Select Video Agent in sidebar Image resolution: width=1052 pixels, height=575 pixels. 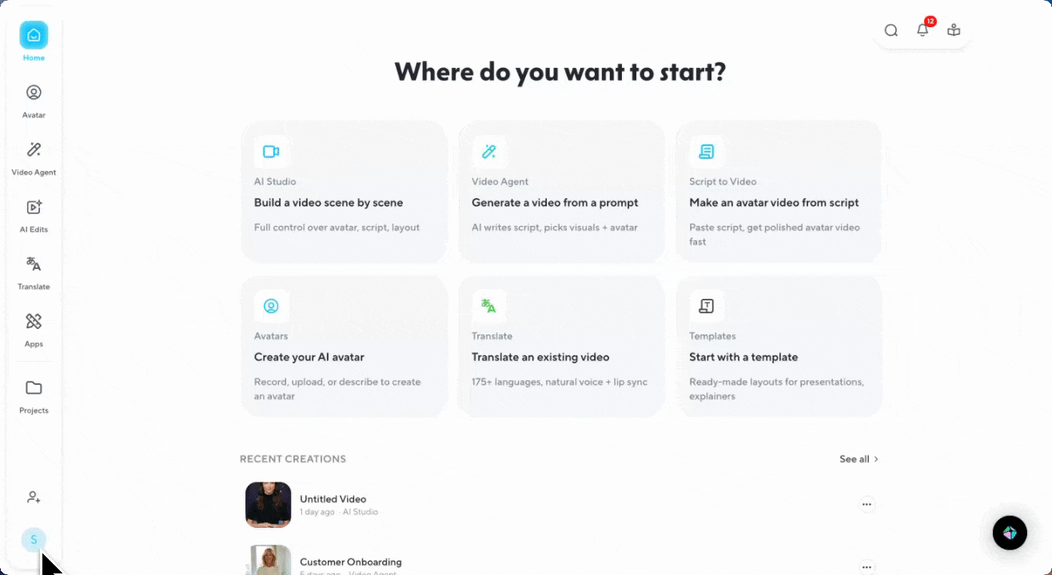tap(34, 157)
